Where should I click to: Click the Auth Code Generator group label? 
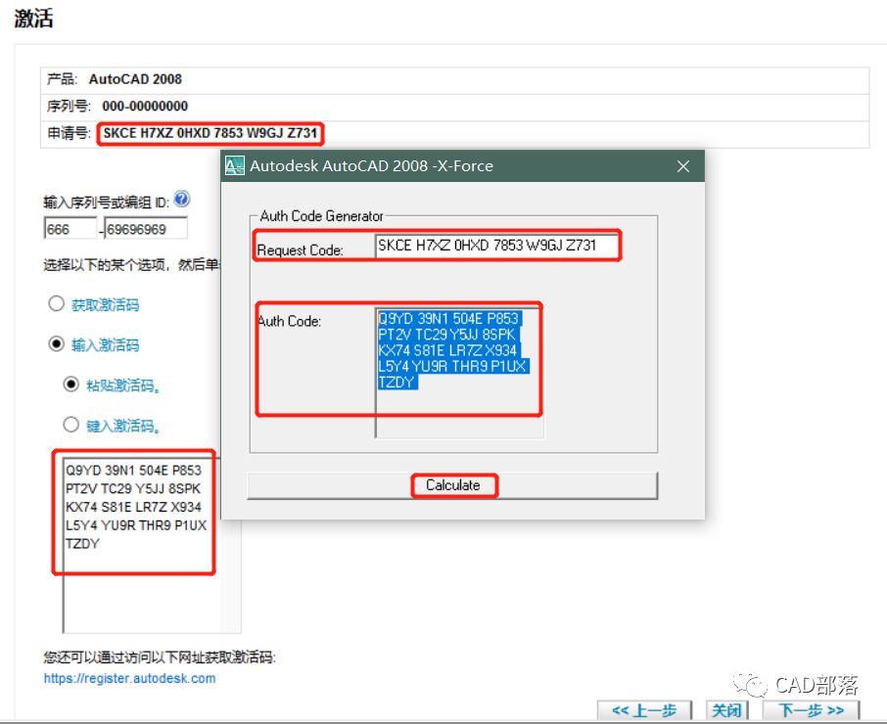[321, 216]
